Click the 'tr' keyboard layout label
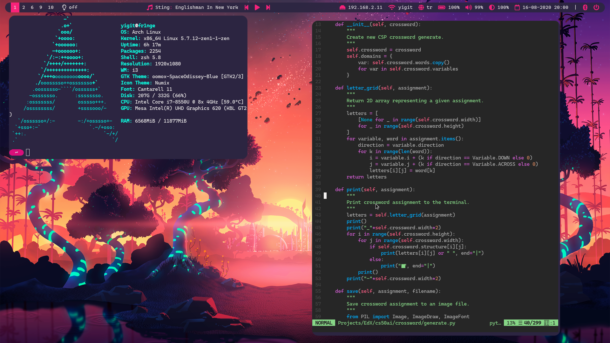Viewport: 610px width, 343px height. click(430, 7)
